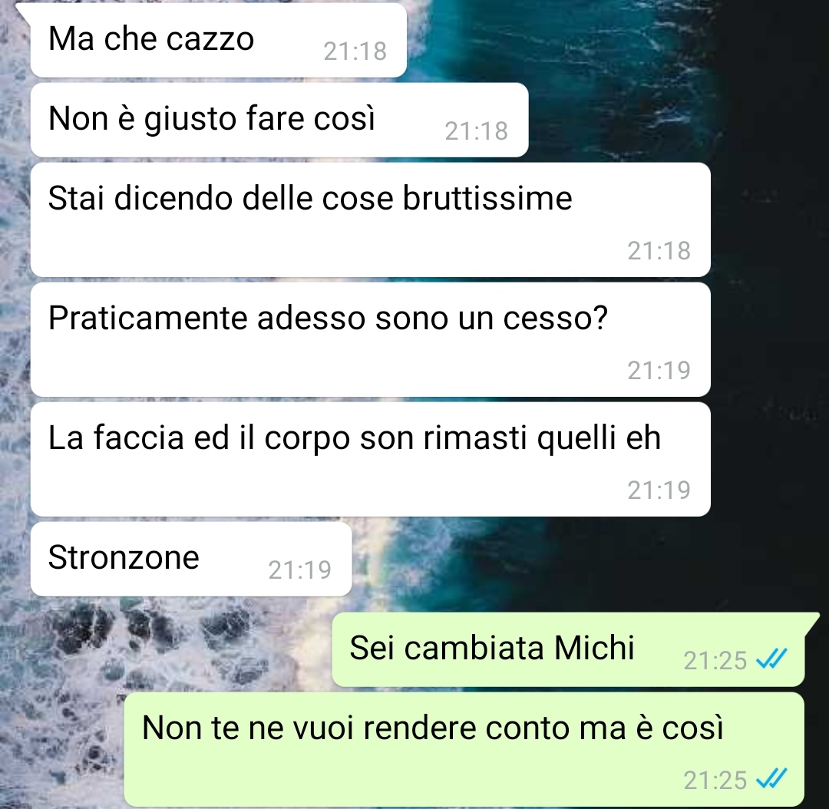Select the 'Praticamente adesso sono un cesso?' bubble
The image size is (829, 809).
(x=370, y=339)
